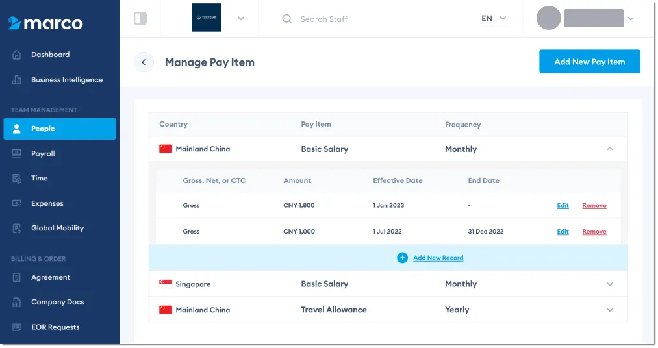
Task: Remove the CNY 1,000 record
Action: pos(594,231)
